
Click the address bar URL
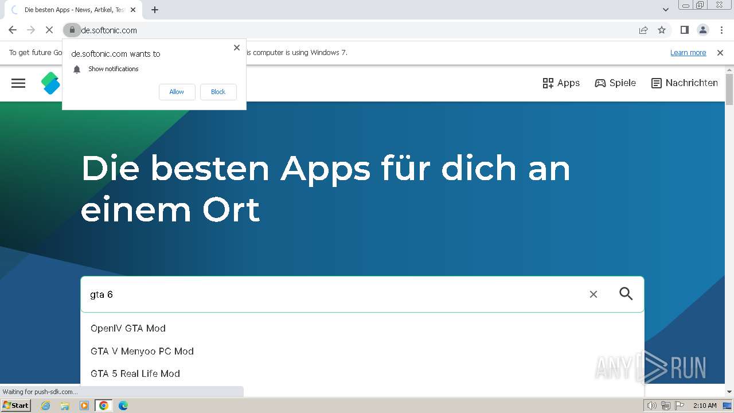click(x=109, y=30)
